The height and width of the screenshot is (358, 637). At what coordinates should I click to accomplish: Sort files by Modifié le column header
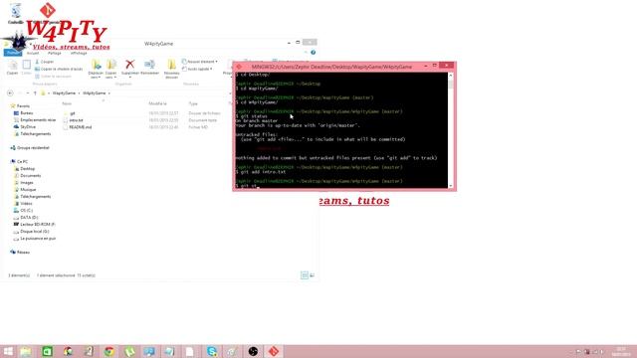pos(157,103)
